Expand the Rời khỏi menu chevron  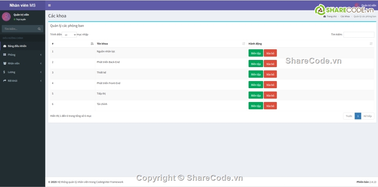[x=41, y=81]
